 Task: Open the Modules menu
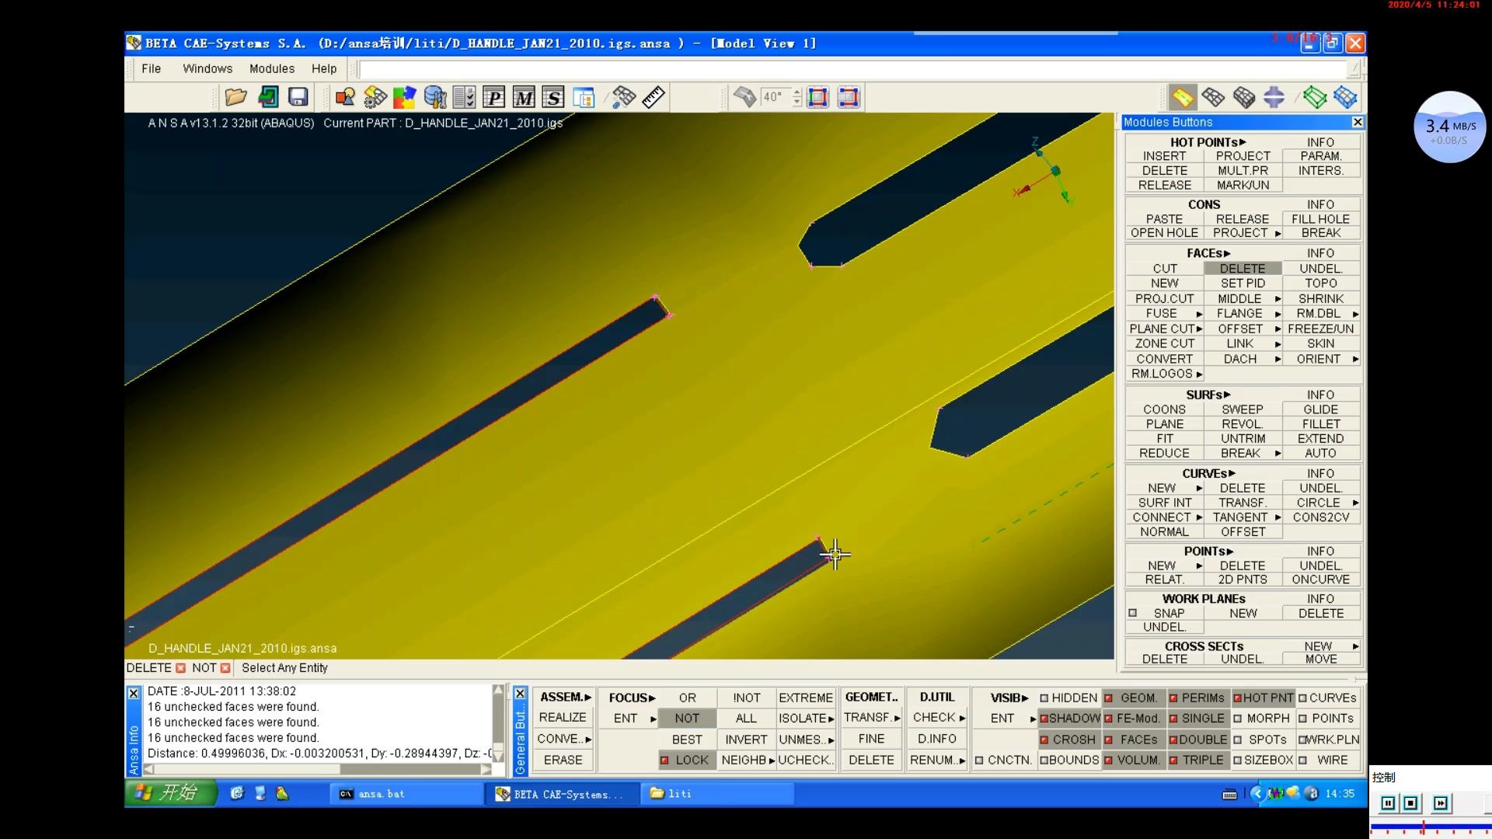point(272,68)
